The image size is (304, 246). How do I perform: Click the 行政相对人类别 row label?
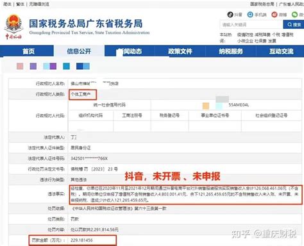[x=50, y=94]
